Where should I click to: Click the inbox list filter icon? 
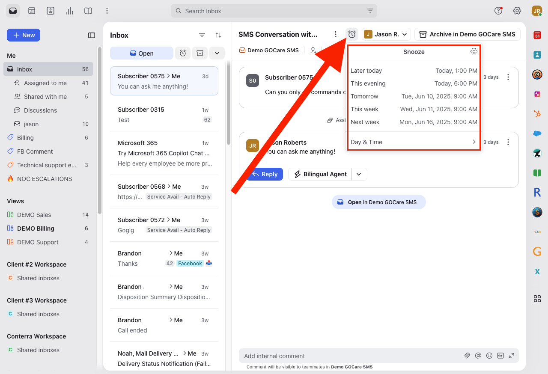tap(202, 35)
